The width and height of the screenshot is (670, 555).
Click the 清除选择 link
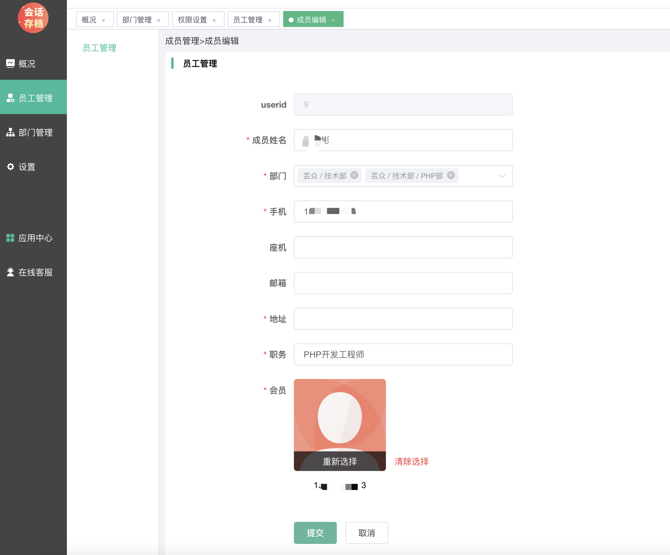coord(411,461)
